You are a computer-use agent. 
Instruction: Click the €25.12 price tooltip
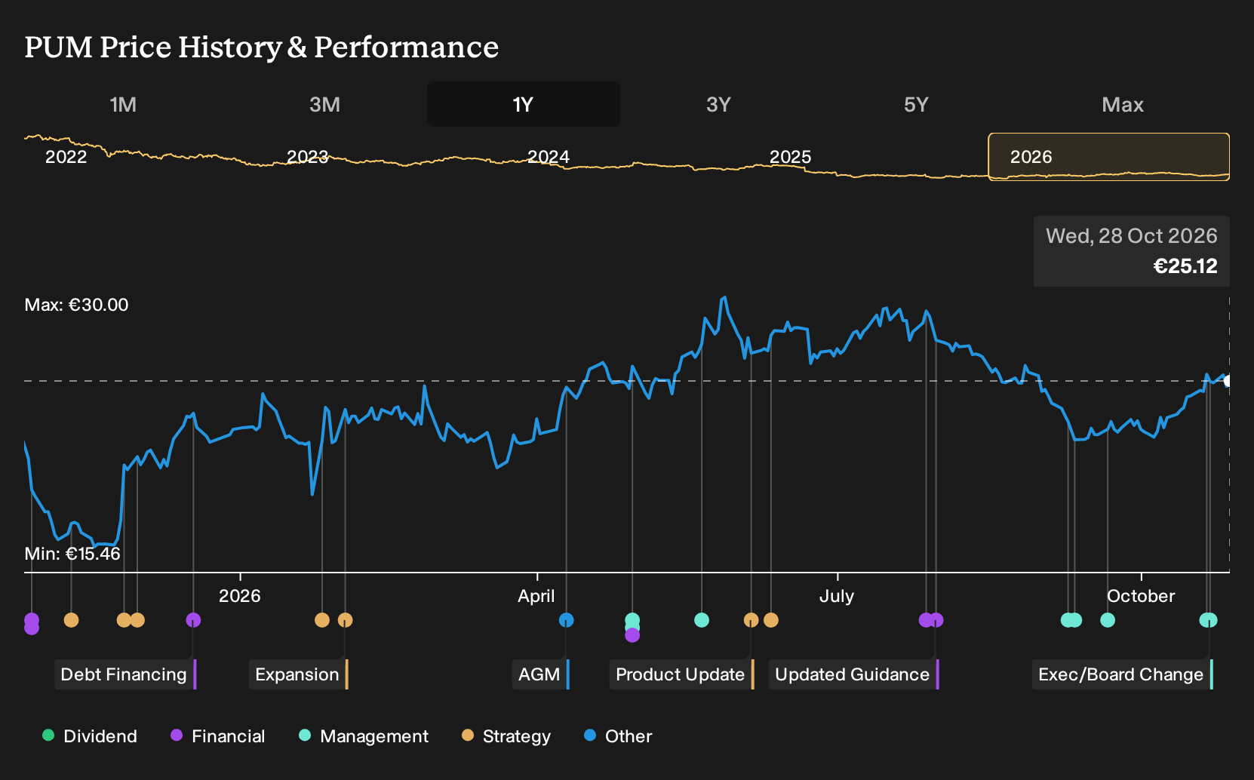[1132, 251]
